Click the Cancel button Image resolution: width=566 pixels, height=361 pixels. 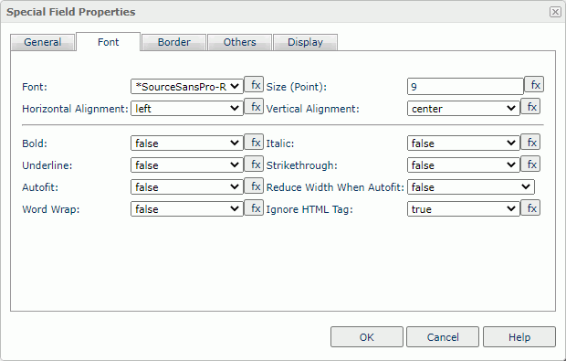[443, 337]
